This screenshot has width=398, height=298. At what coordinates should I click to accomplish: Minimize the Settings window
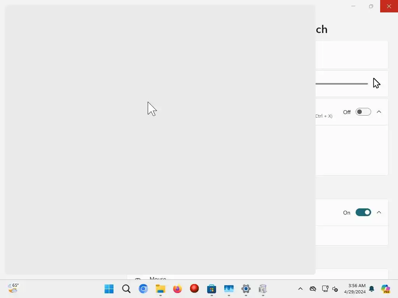(353, 6)
